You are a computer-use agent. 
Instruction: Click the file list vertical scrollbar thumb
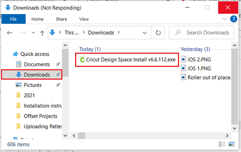[x=234, y=87]
